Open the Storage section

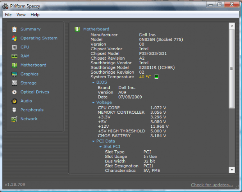(x=28, y=83)
